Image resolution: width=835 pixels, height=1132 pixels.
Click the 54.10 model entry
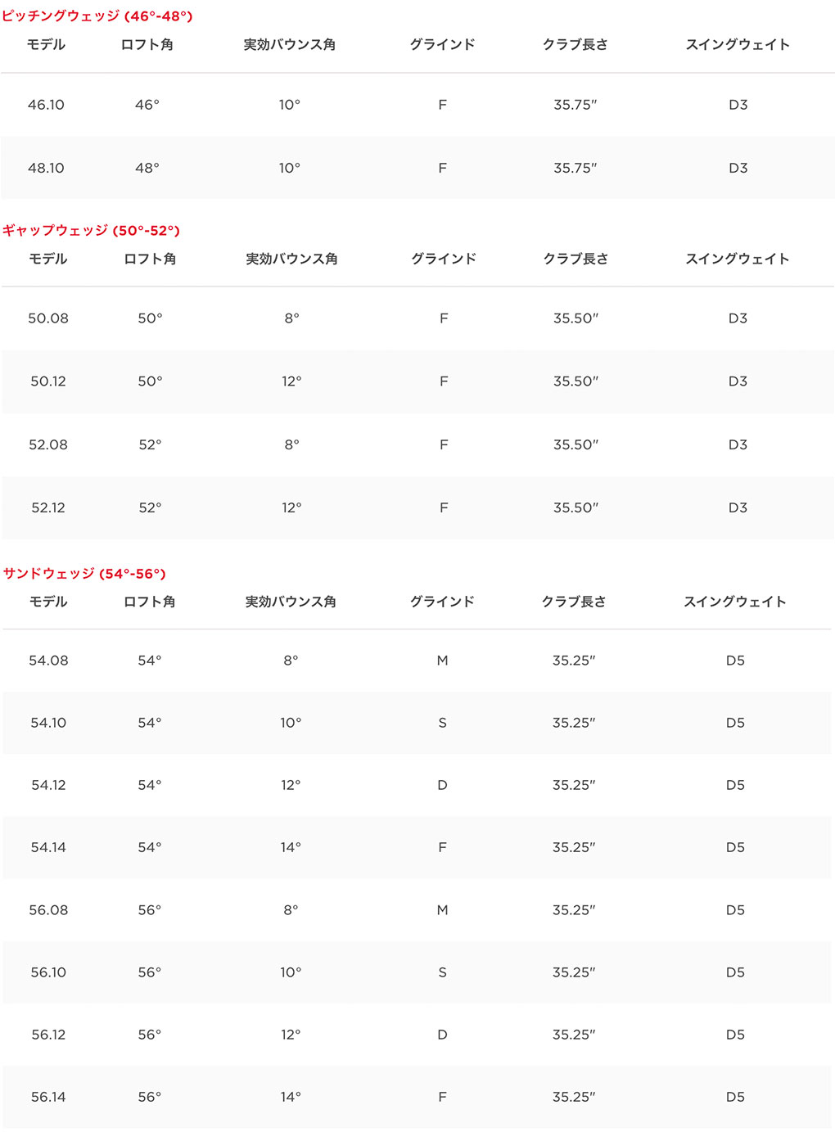click(x=48, y=723)
